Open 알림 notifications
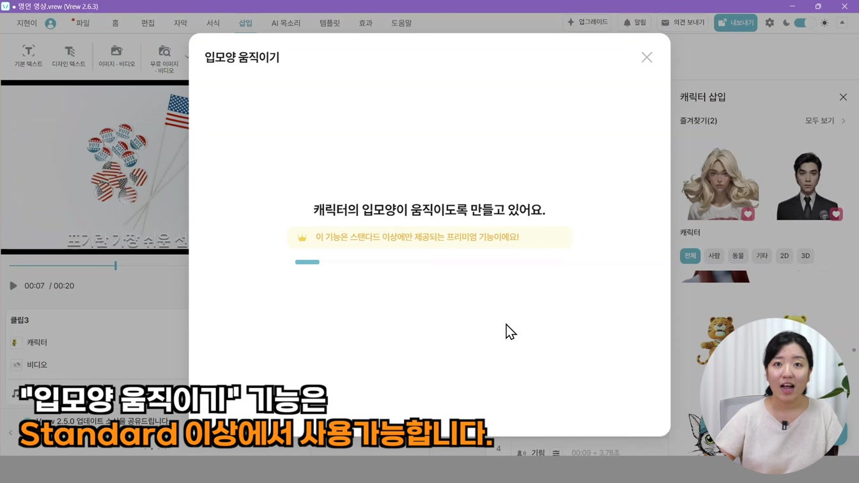The height and width of the screenshot is (483, 859). [635, 22]
